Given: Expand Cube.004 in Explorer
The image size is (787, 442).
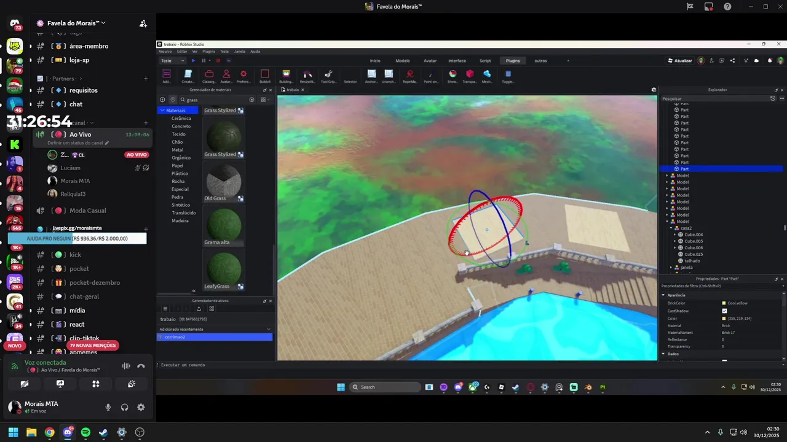Looking at the screenshot, I should (675, 235).
